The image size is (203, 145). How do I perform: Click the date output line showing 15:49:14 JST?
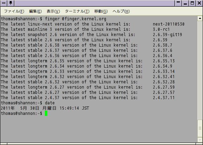pyautogui.click(x=45, y=108)
